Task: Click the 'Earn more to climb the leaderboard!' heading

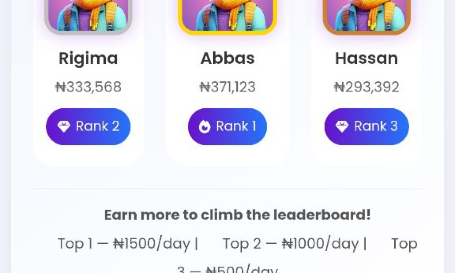Action: [x=238, y=215]
